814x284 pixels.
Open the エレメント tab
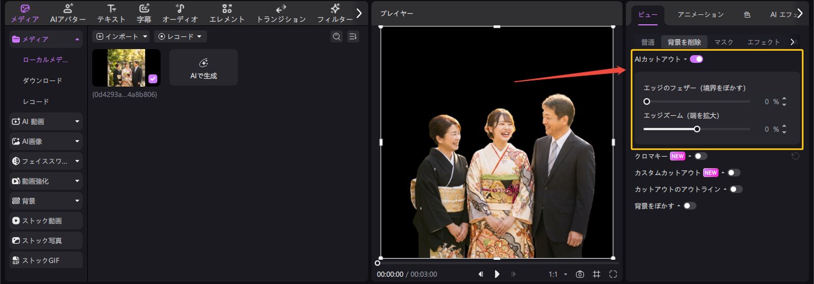(x=227, y=13)
